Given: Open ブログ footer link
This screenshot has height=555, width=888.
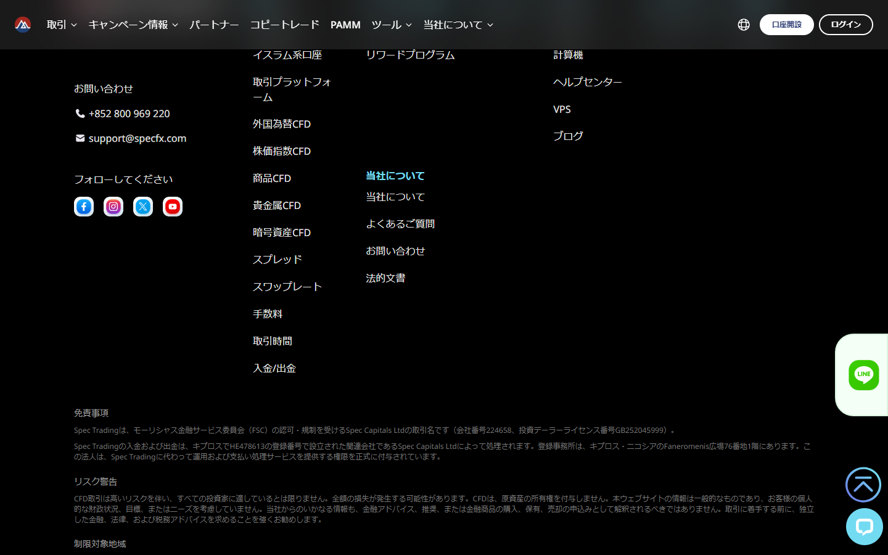Looking at the screenshot, I should (x=568, y=136).
